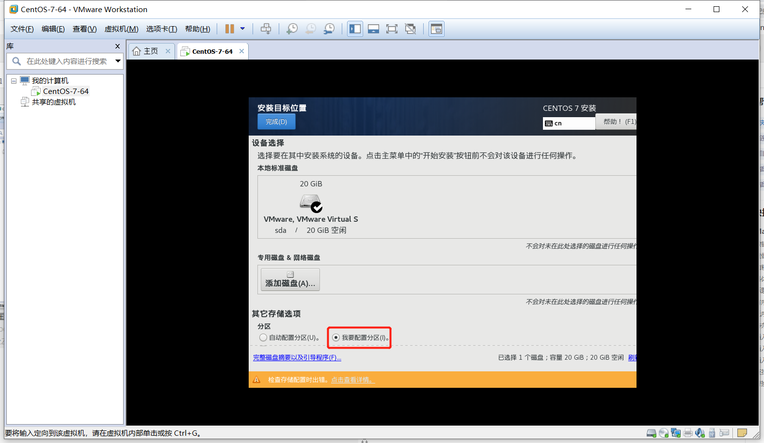
Task: Collapse the 我的计算机 tree node
Action: [14, 81]
